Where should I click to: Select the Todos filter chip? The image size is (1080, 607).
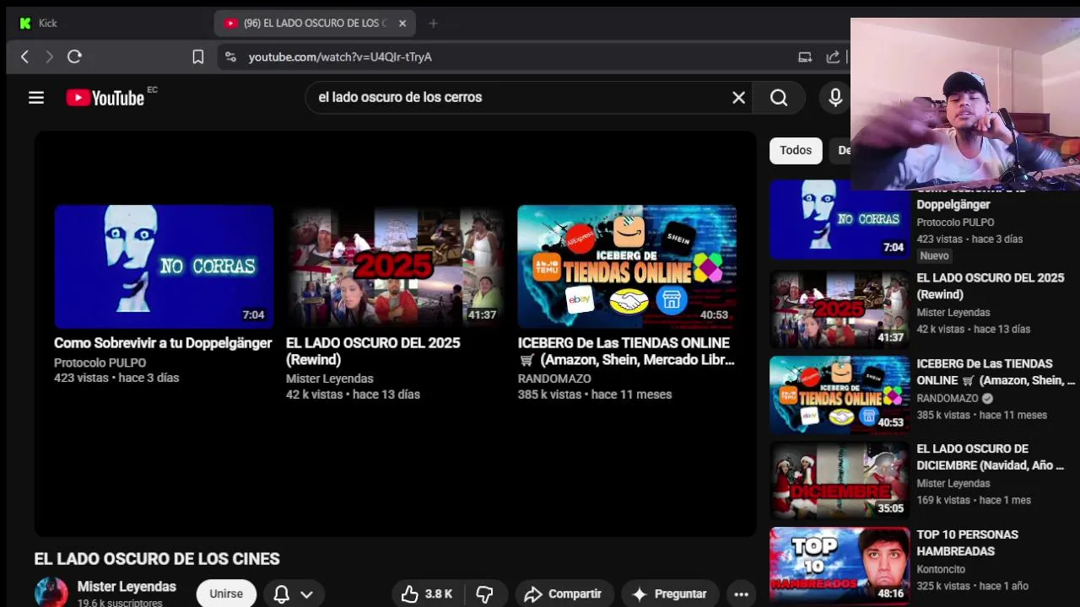[796, 150]
